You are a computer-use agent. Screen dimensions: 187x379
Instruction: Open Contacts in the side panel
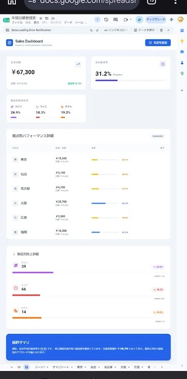(x=182, y=63)
